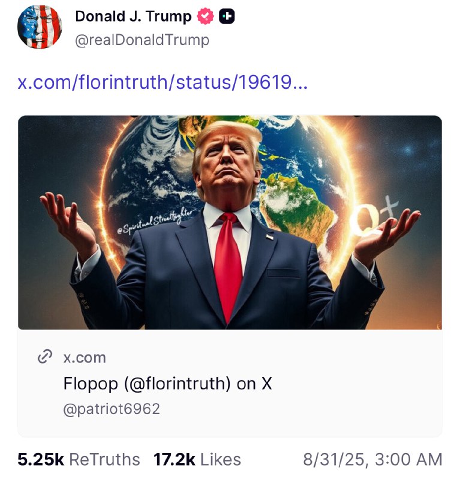The height and width of the screenshot is (480, 460).
Task: Open the Trump globe preview image
Action: tap(230, 222)
